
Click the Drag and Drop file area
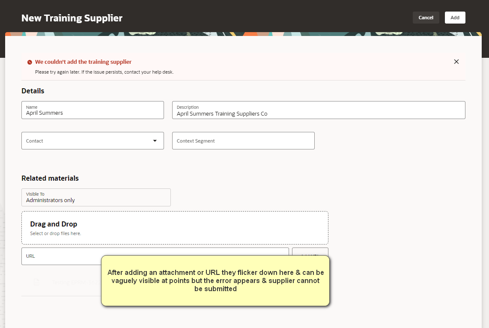tap(175, 228)
